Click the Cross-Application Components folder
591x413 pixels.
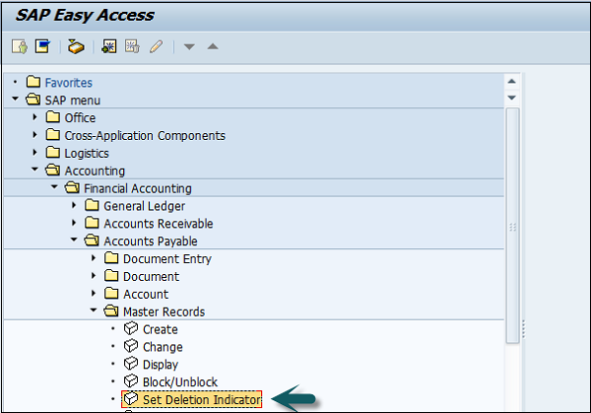144,135
